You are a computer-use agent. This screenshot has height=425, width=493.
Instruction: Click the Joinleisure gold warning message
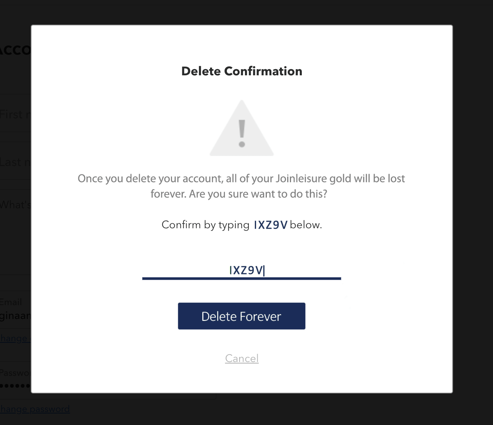[x=241, y=186]
